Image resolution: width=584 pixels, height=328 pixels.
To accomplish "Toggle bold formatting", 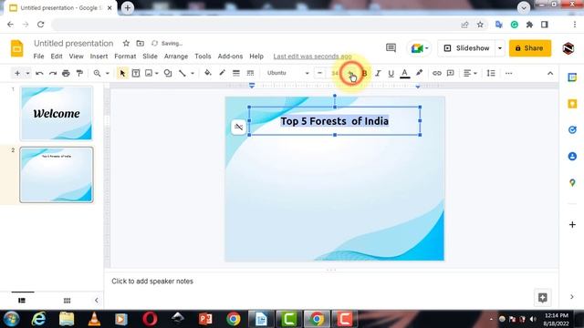I will point(365,73).
